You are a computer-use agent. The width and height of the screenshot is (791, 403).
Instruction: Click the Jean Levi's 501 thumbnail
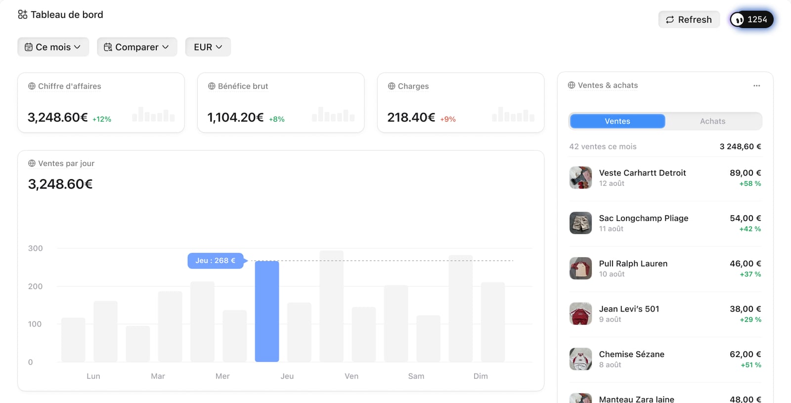pos(581,314)
